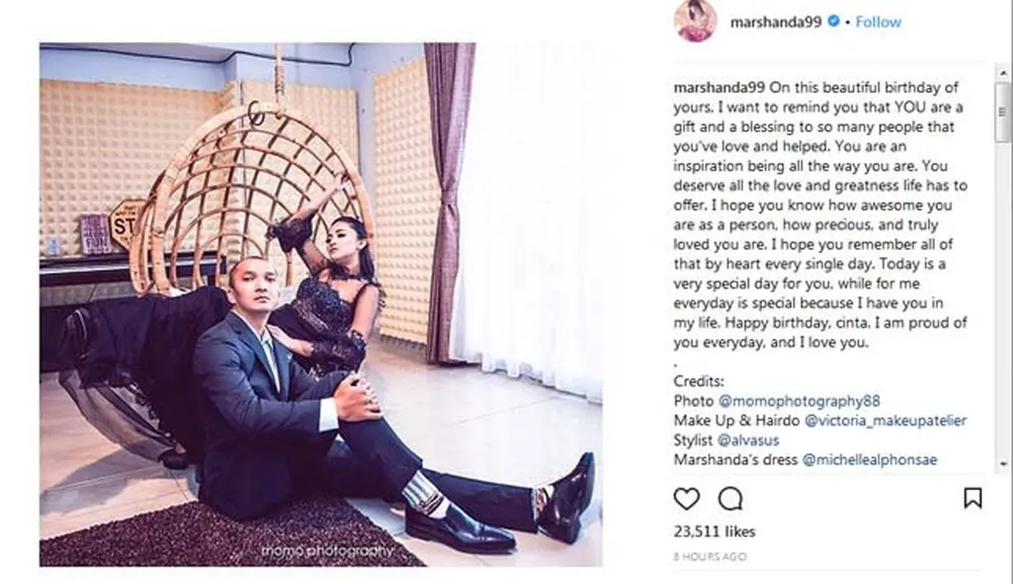Screen dimensions: 1013x584
Task: Follow marshanda99 with the Follow link
Action: click(x=877, y=22)
